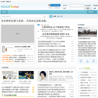Image resolution: width=98 pixels, height=98 pixels.
Task: Click the 注册 link
Action: (94, 8)
